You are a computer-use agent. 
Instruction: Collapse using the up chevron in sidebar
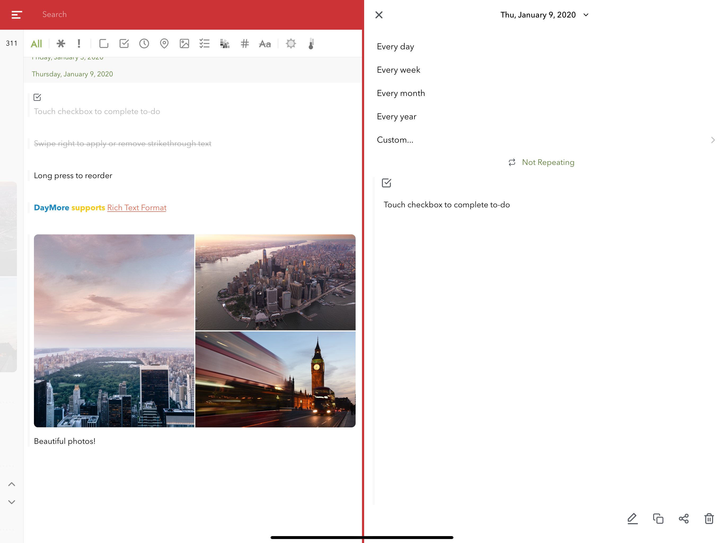click(11, 484)
